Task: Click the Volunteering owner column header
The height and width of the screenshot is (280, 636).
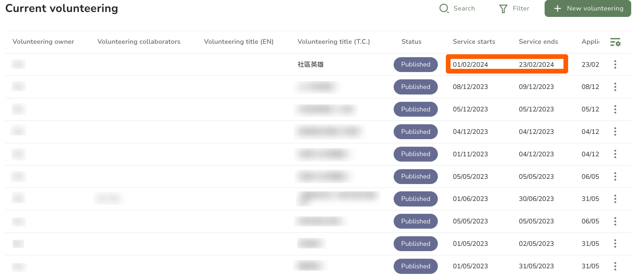Action: point(43,42)
